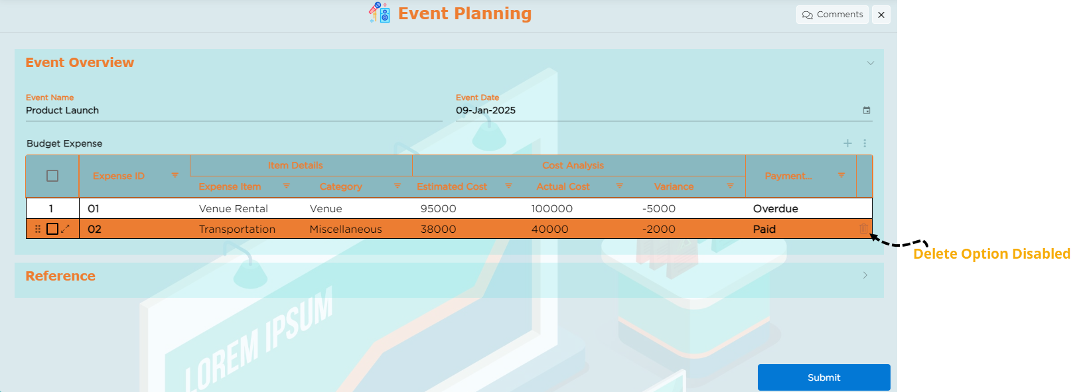The width and height of the screenshot is (1083, 392).
Task: Click the Event Date calendar icon
Action: pyautogui.click(x=866, y=111)
